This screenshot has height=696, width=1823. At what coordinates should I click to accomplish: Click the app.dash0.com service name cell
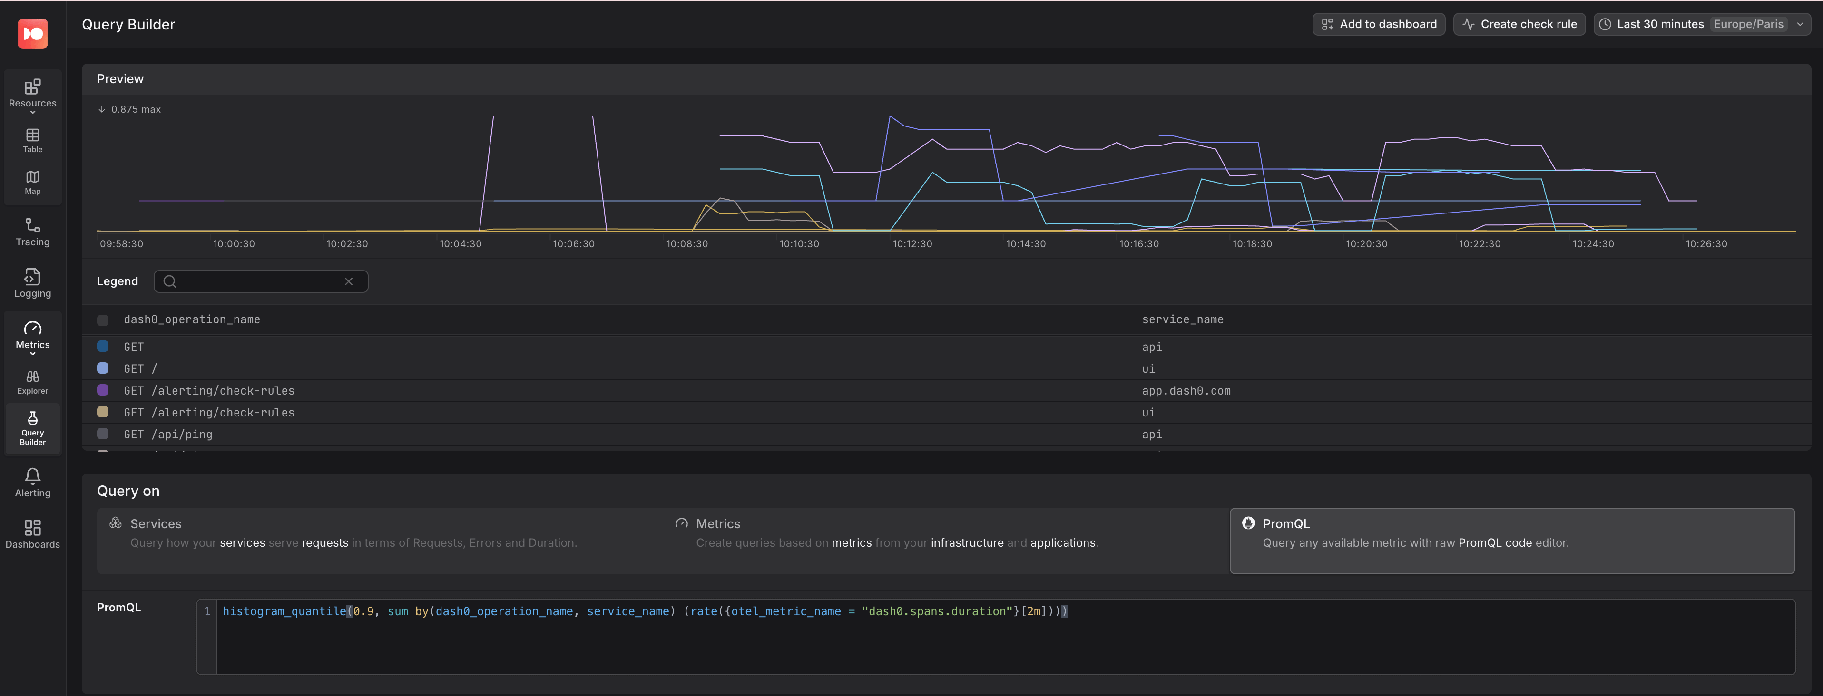1186,390
